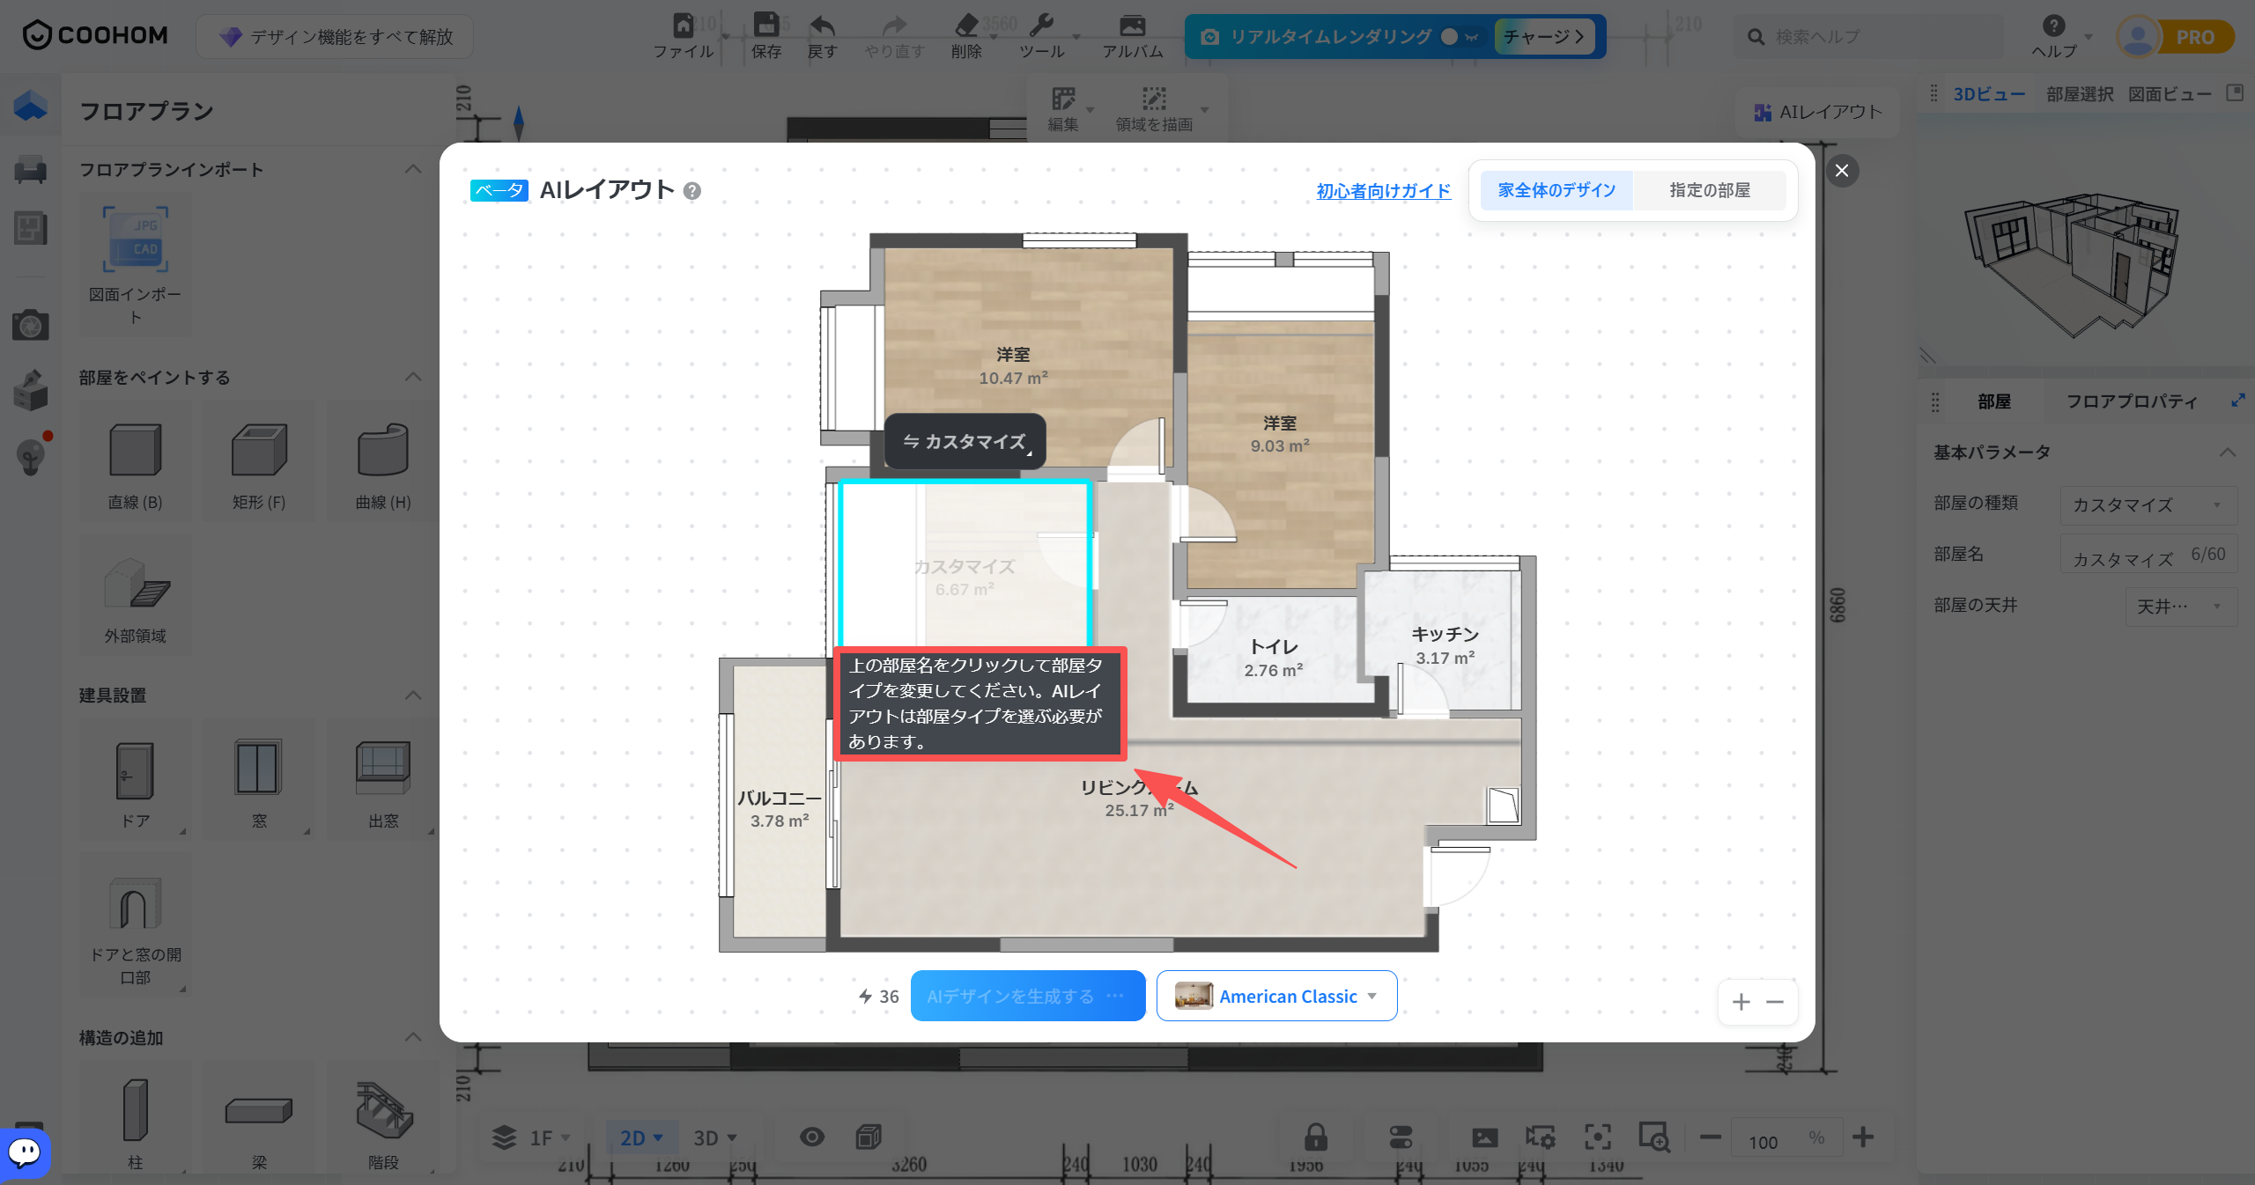The image size is (2255, 1185).
Task: Select the 梁 (beam) structure
Action: tap(259, 1118)
